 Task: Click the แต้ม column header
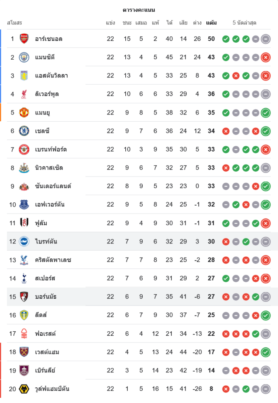pos(211,23)
